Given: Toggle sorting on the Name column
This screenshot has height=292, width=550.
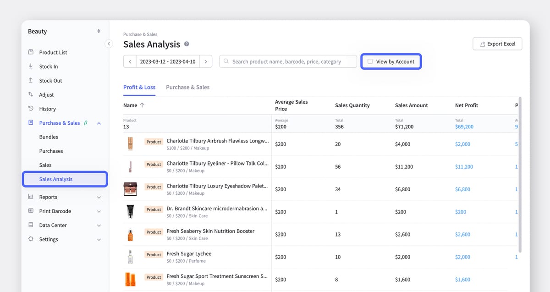Looking at the screenshot, I should tap(136, 105).
